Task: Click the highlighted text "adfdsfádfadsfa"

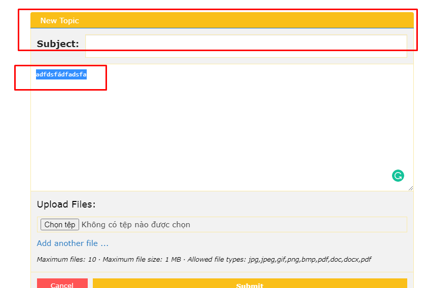Action: coord(61,75)
